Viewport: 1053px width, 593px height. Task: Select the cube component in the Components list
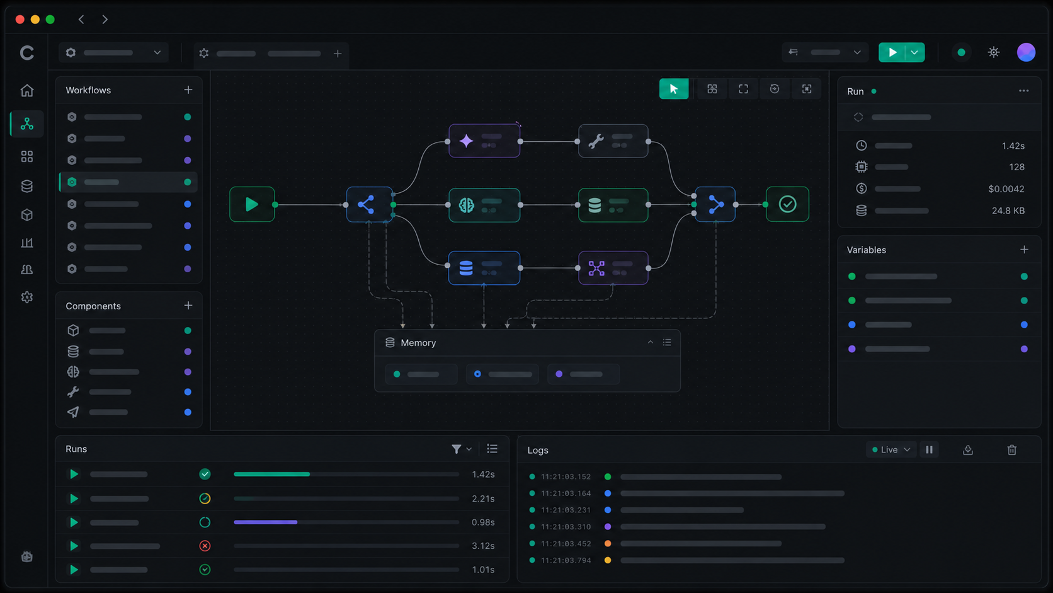pos(128,330)
